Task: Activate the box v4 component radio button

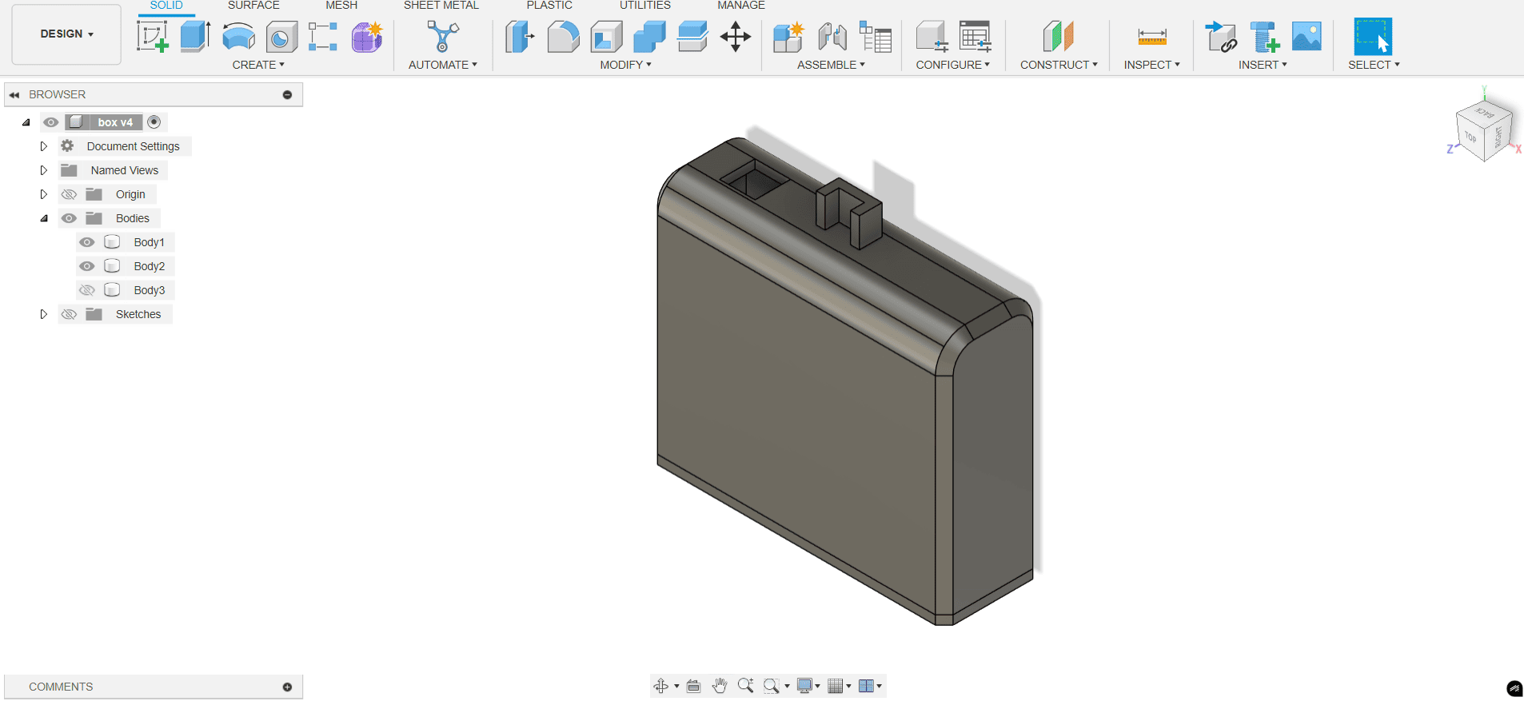Action: point(154,122)
